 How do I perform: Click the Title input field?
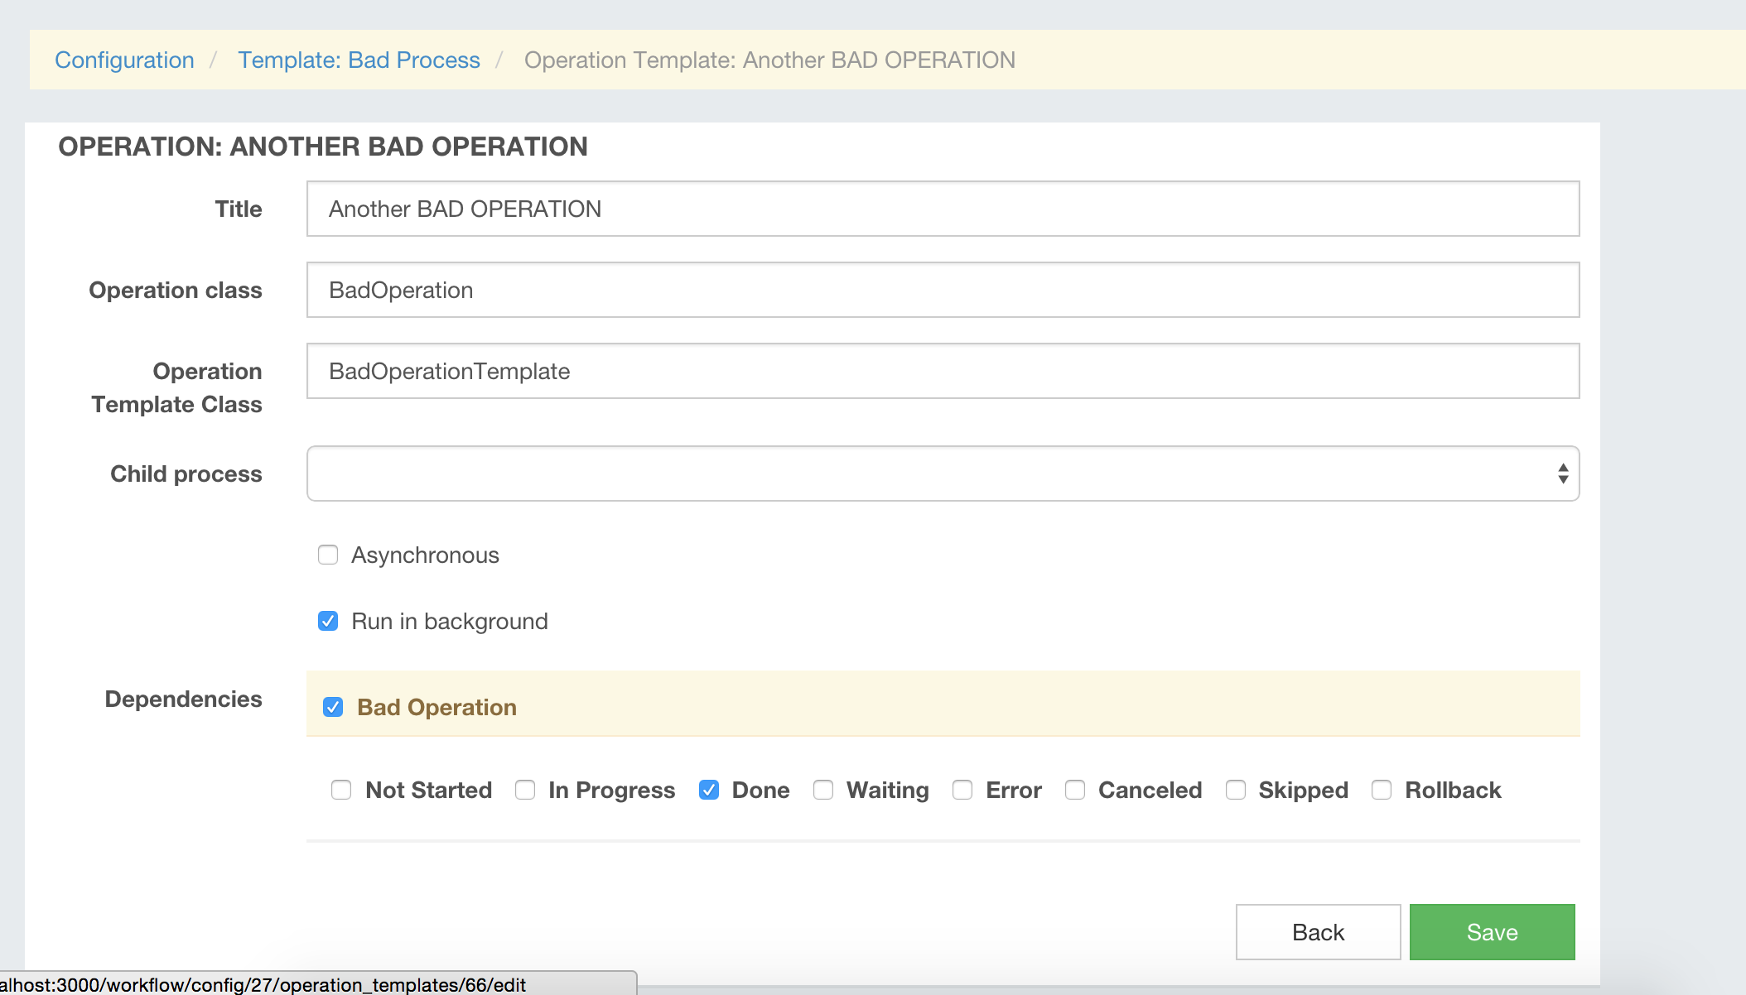pyautogui.click(x=943, y=209)
